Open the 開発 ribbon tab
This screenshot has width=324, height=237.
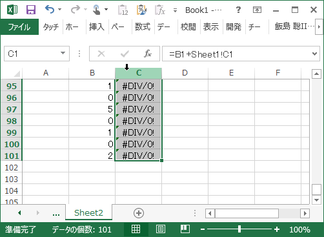pyautogui.click(x=234, y=27)
